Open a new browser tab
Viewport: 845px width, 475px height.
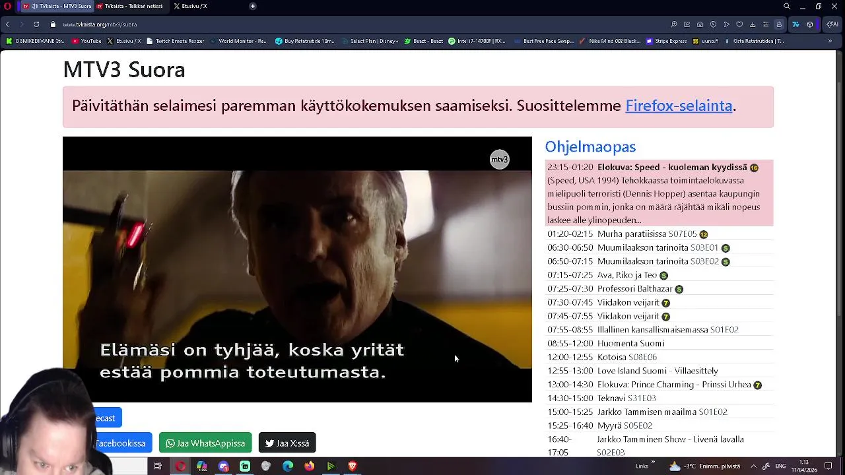pos(253,6)
